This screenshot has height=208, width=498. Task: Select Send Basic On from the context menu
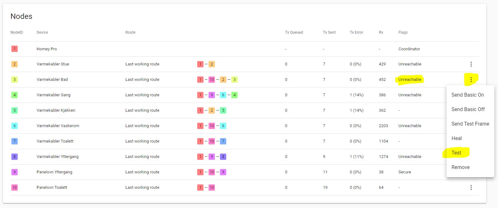pos(468,95)
